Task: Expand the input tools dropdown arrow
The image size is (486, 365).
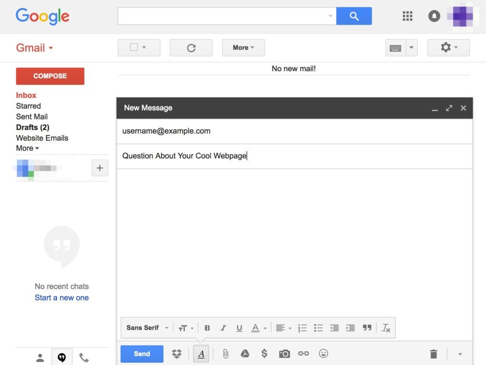Action: (411, 48)
